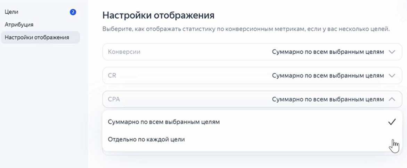Click the CR selected value text
Screen dimensions: 407x168
pyautogui.click(x=328, y=76)
